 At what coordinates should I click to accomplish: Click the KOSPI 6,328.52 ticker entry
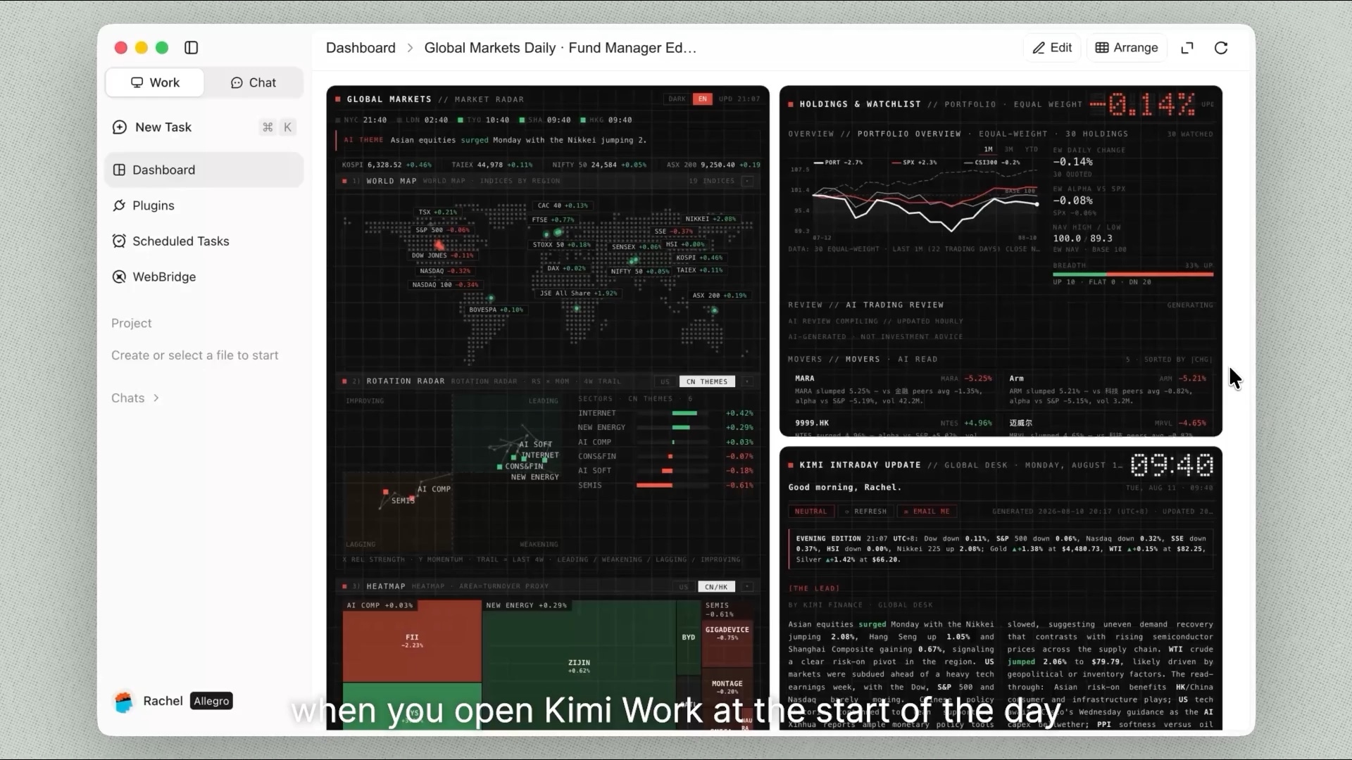pos(387,165)
